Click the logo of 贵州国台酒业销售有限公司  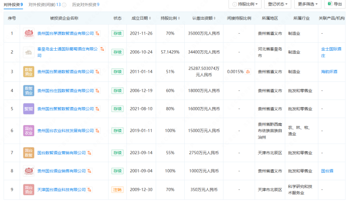click(x=29, y=171)
